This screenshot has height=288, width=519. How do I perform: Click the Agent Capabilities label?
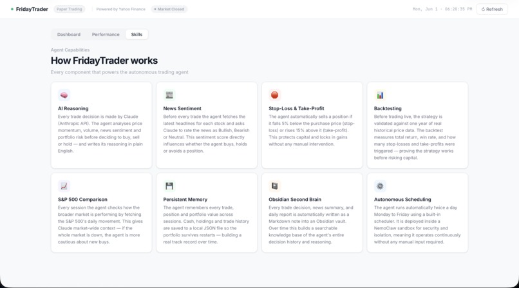70,50
